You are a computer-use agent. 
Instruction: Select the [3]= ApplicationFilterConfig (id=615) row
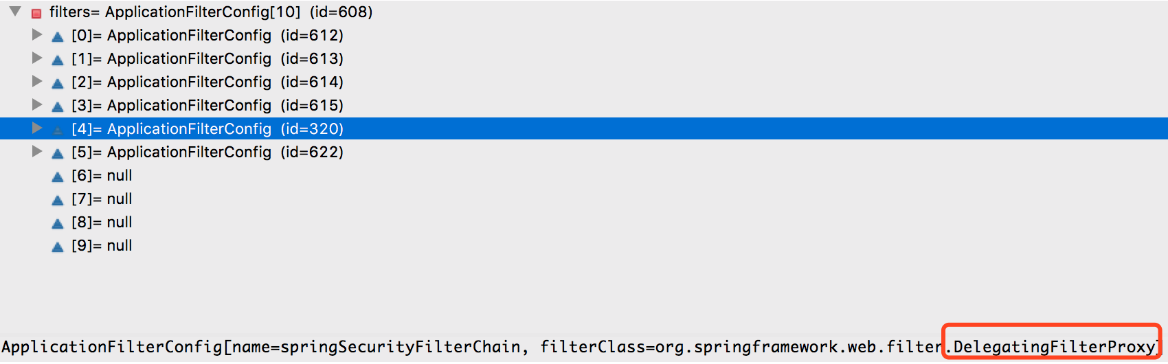207,105
